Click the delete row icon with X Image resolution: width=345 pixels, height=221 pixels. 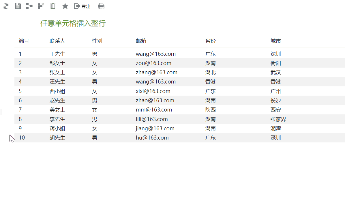point(41,6)
